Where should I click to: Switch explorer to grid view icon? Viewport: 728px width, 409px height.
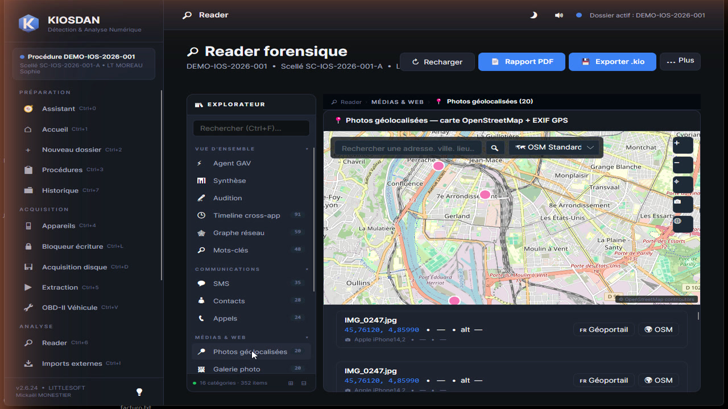coord(291,383)
